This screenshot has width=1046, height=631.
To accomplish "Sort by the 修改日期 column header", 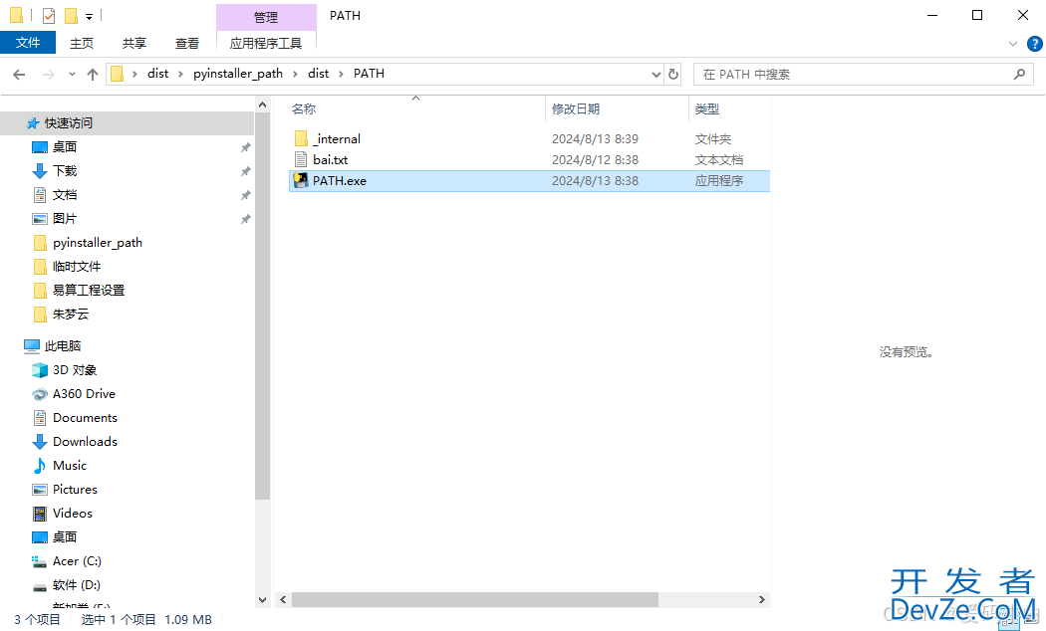I will point(575,109).
